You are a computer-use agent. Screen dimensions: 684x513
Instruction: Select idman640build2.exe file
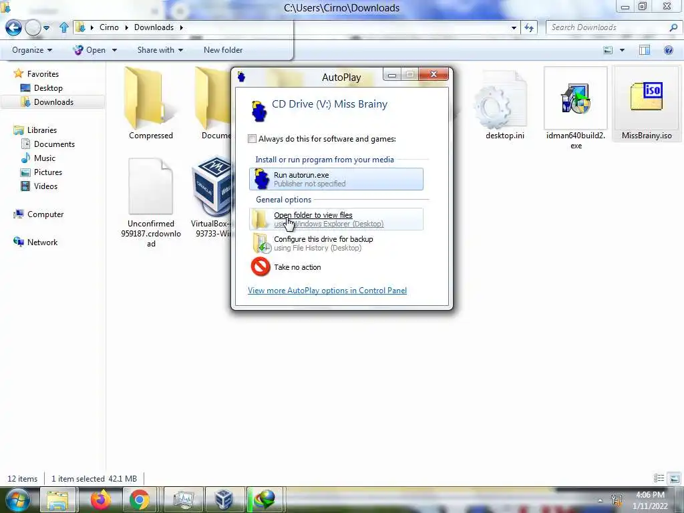[576, 108]
